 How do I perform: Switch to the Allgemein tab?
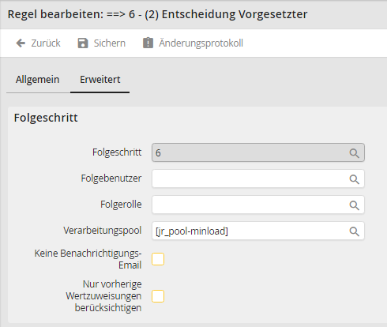point(37,80)
